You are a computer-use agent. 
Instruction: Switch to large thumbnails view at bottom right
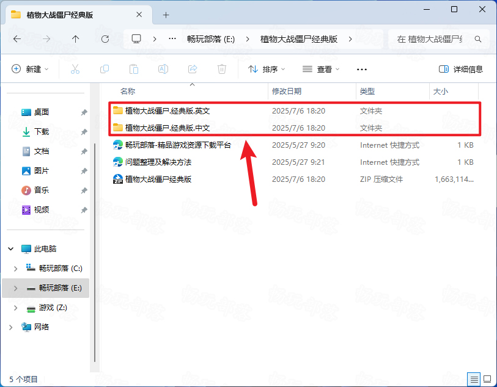[x=487, y=379]
